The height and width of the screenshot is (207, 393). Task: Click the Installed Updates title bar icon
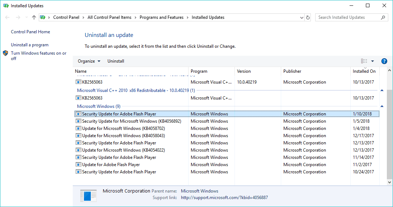click(6, 5)
